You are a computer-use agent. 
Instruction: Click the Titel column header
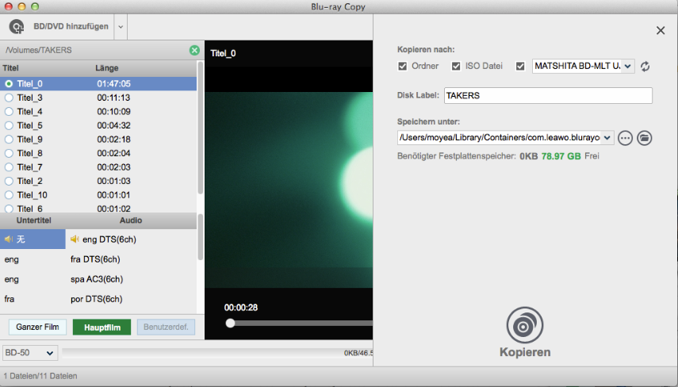(11, 68)
